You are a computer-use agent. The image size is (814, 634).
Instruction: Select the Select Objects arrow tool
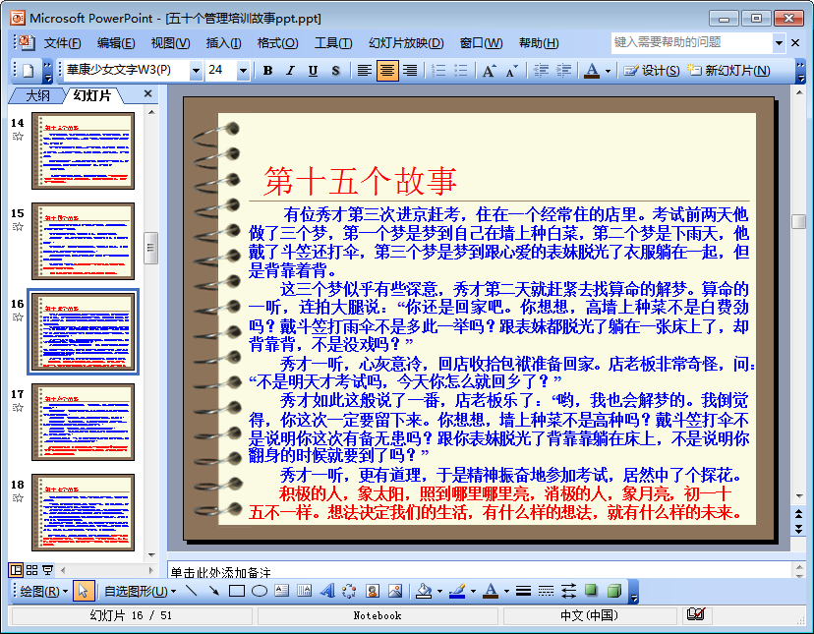pos(83,591)
